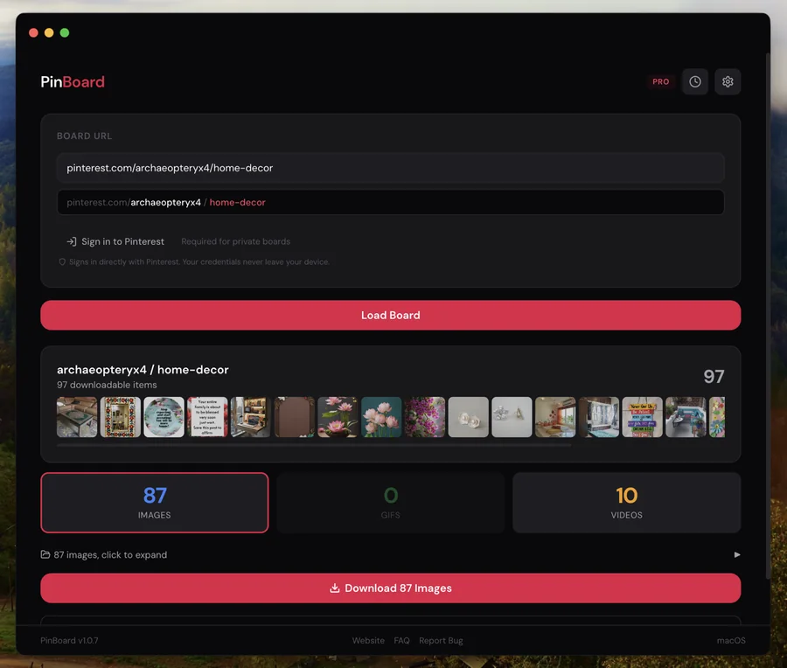Click the archaeopteryx4 / home-decor board title

143,370
